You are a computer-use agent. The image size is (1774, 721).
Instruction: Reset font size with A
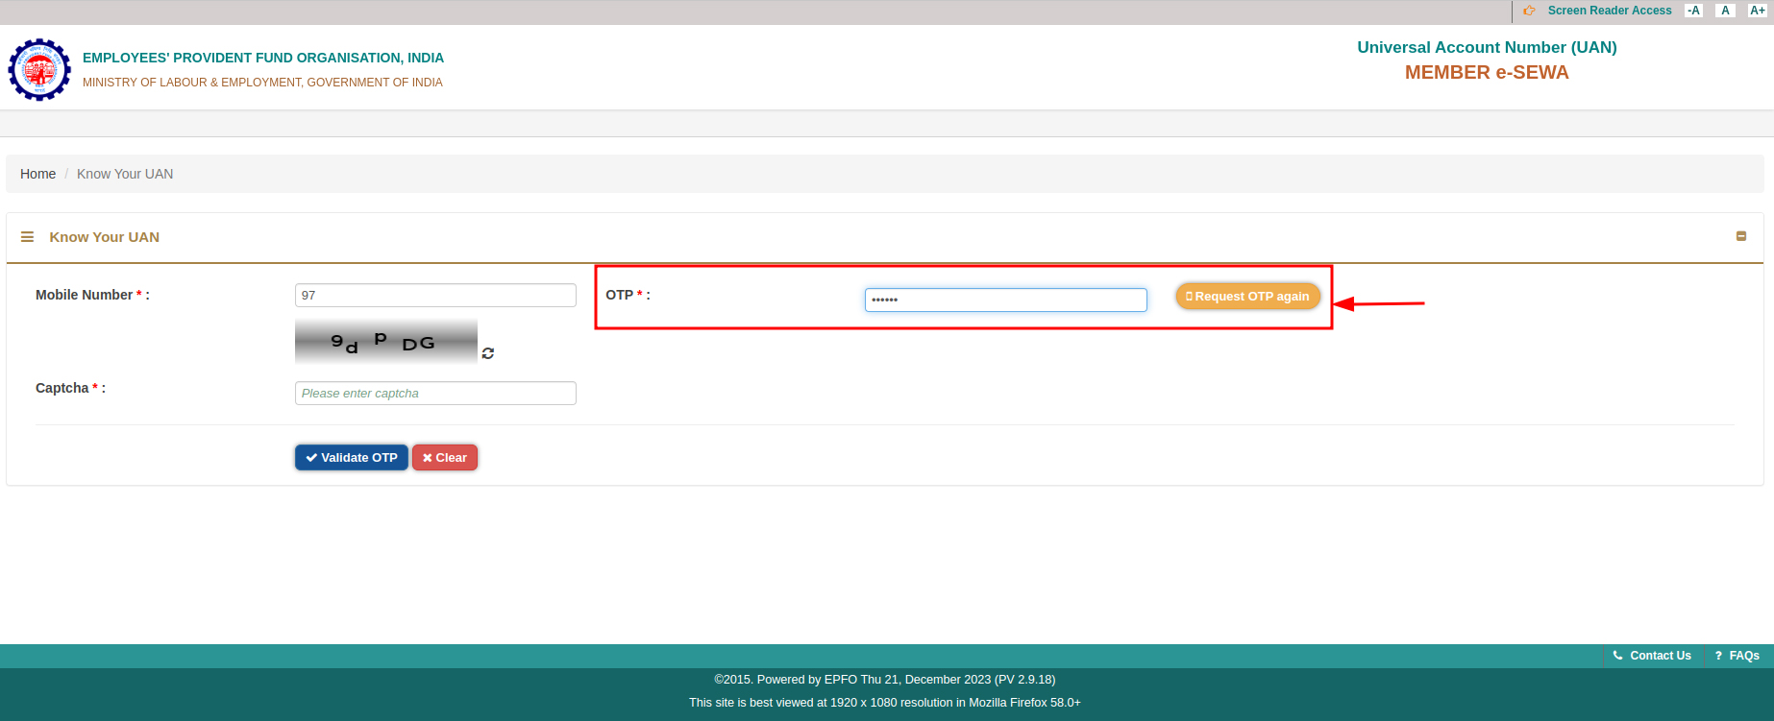coord(1725,11)
